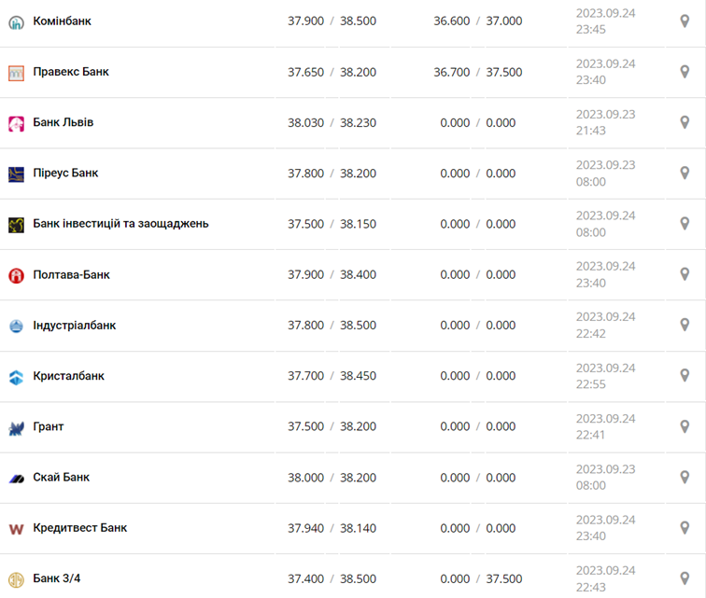The height and width of the screenshot is (598, 706).
Task: Show location pin for Скай Банк
Action: tap(685, 477)
